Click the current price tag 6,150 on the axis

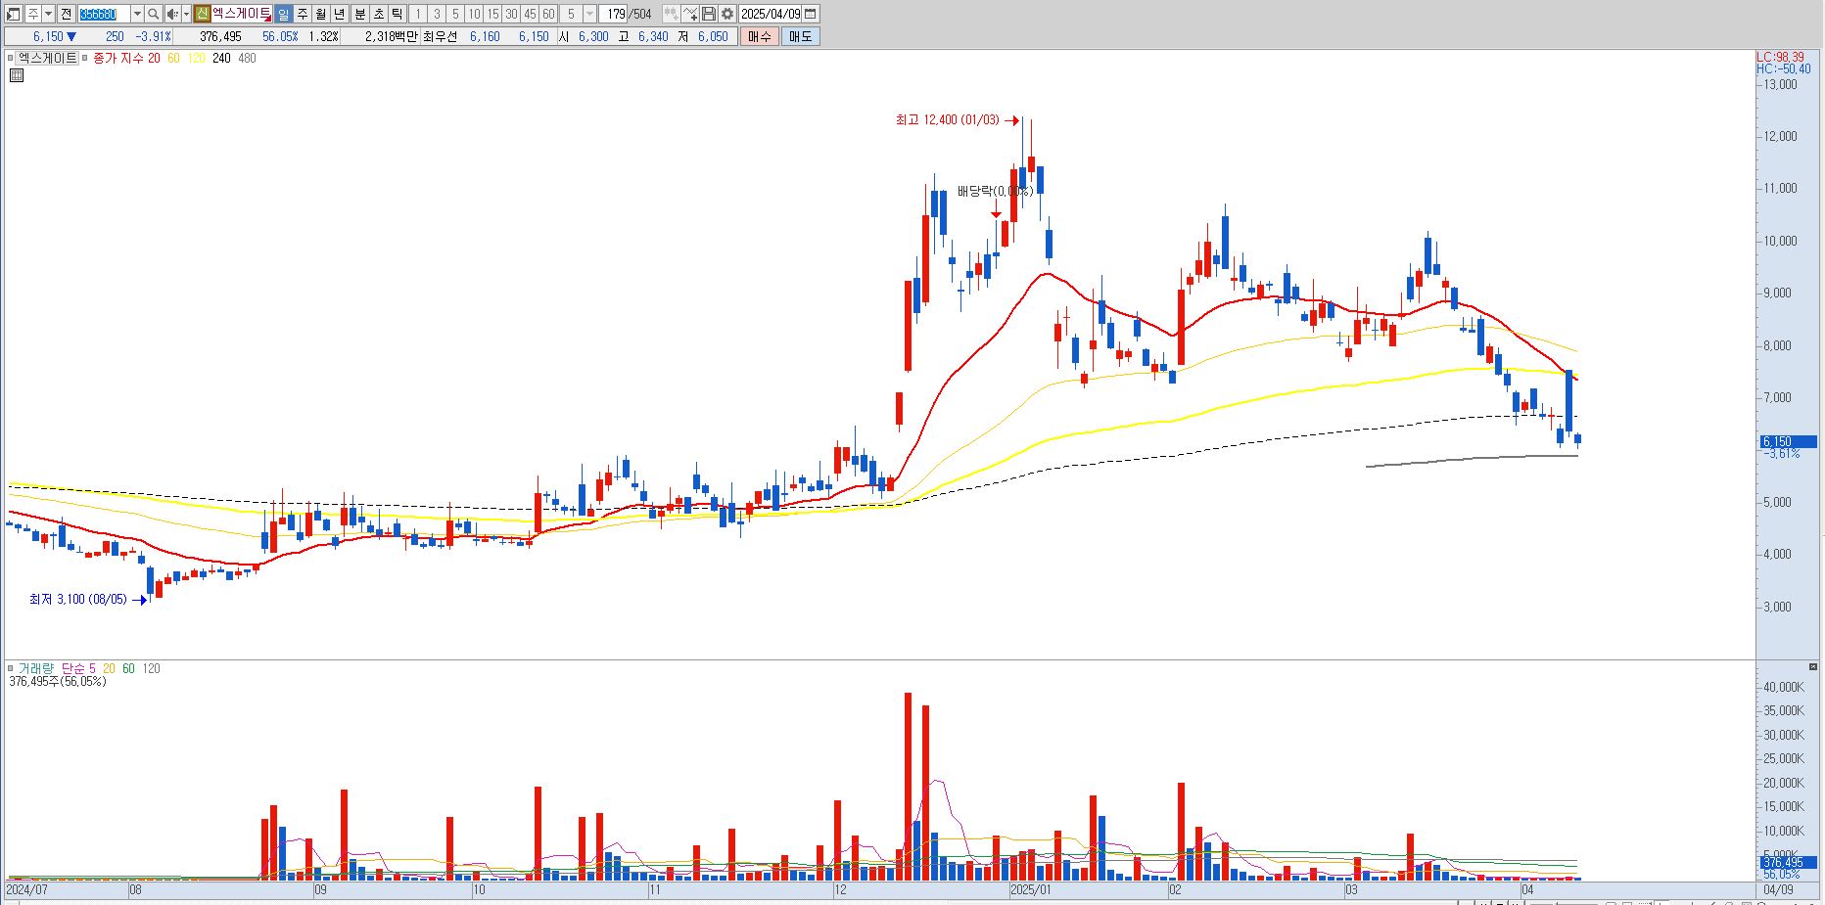tap(1788, 441)
